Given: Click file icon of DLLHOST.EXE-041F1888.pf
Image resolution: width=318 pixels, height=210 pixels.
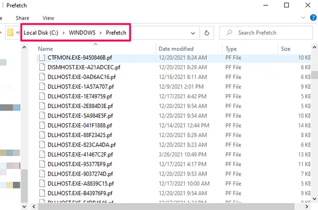Looking at the screenshot, I should click(x=42, y=125).
